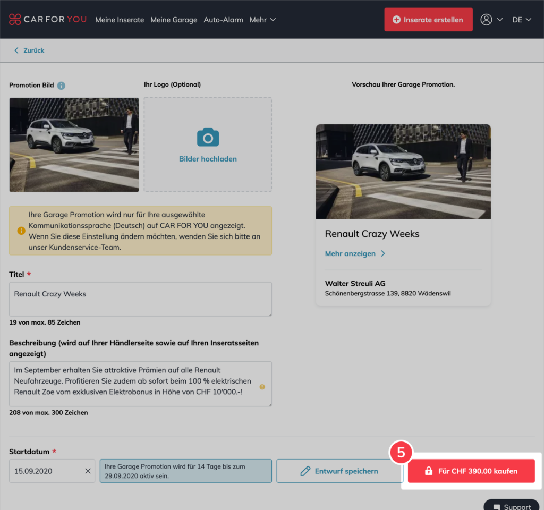Screen dimensions: 544x510
Task: Click Inserate erstellen button
Action: click(x=428, y=20)
